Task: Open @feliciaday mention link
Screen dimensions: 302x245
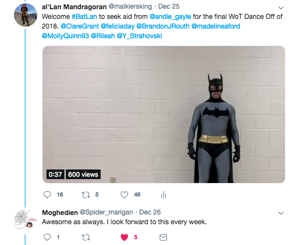Action: pos(117,26)
